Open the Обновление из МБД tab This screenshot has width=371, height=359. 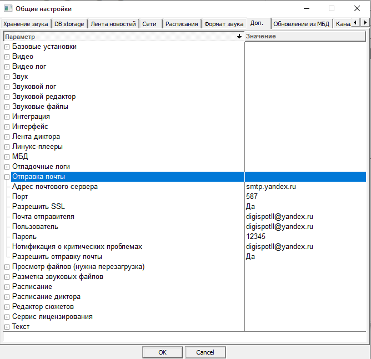[301, 24]
